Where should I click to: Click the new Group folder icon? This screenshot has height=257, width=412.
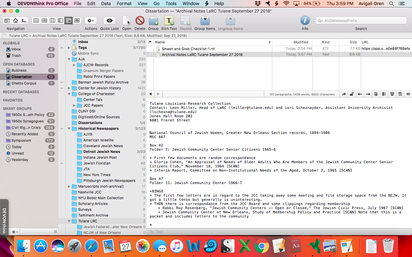coord(153,21)
